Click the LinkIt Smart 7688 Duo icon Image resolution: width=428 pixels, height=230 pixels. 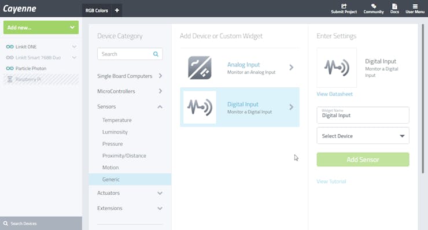coord(10,58)
